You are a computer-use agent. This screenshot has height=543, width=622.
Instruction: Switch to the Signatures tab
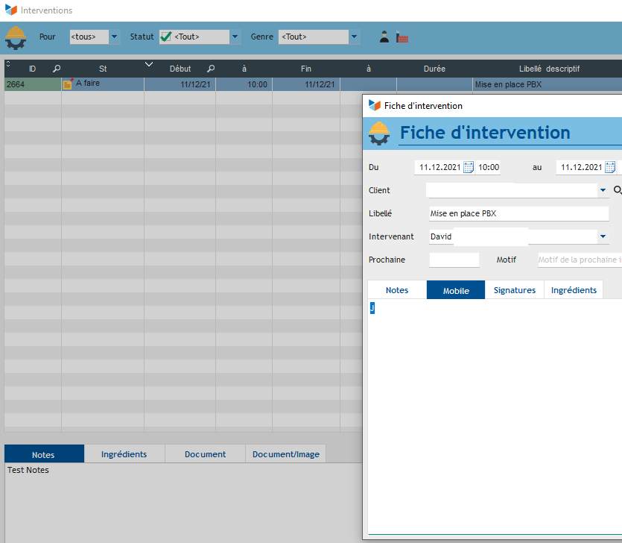pos(515,290)
